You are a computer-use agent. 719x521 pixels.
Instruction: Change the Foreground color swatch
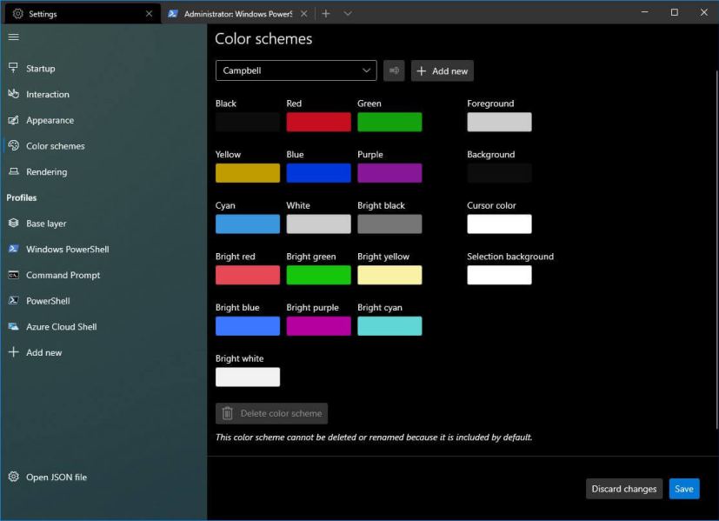click(x=499, y=122)
